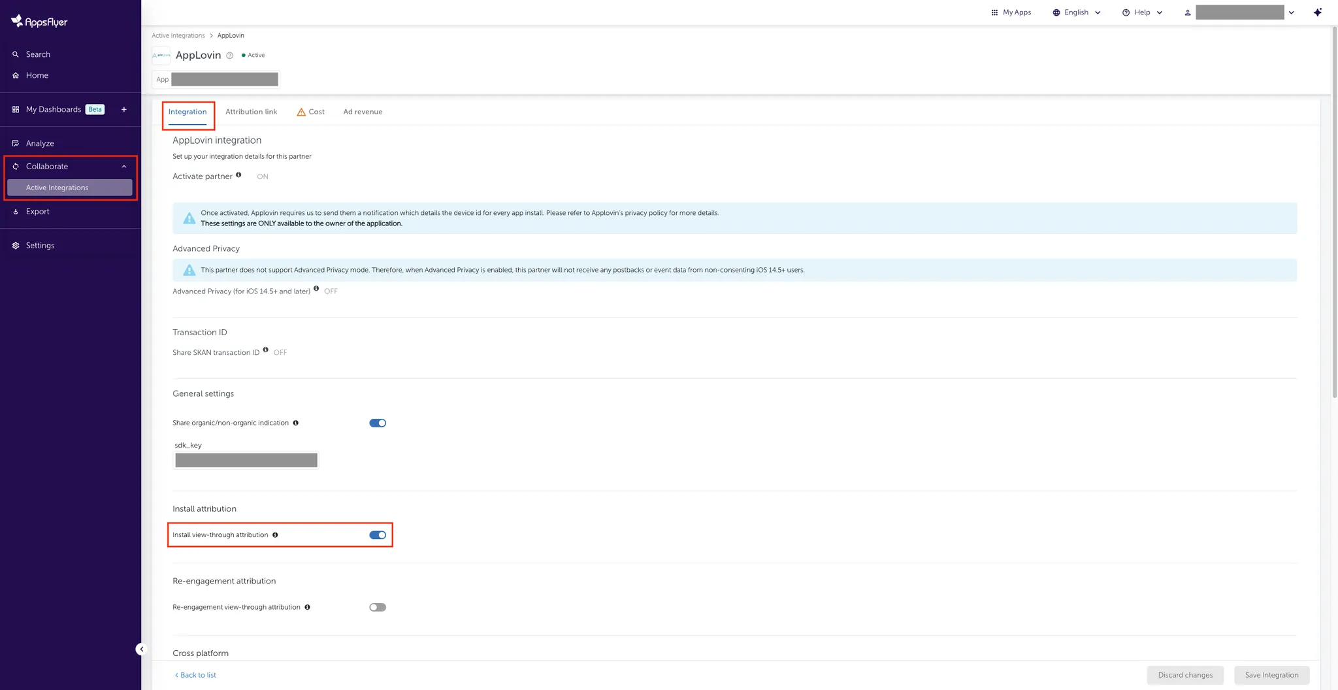
Task: Click the AppLovin partner logo
Action: click(x=161, y=56)
